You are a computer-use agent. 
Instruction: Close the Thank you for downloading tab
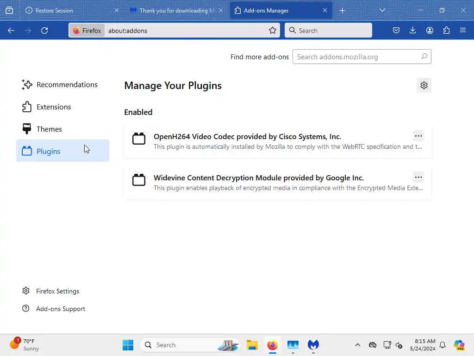pos(221,10)
